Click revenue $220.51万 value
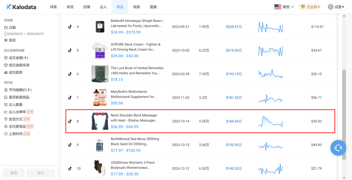 [x=234, y=27]
